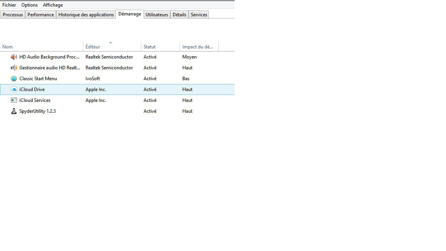446x251 pixels.
Task: Open the Fichier menu
Action: click(9, 5)
